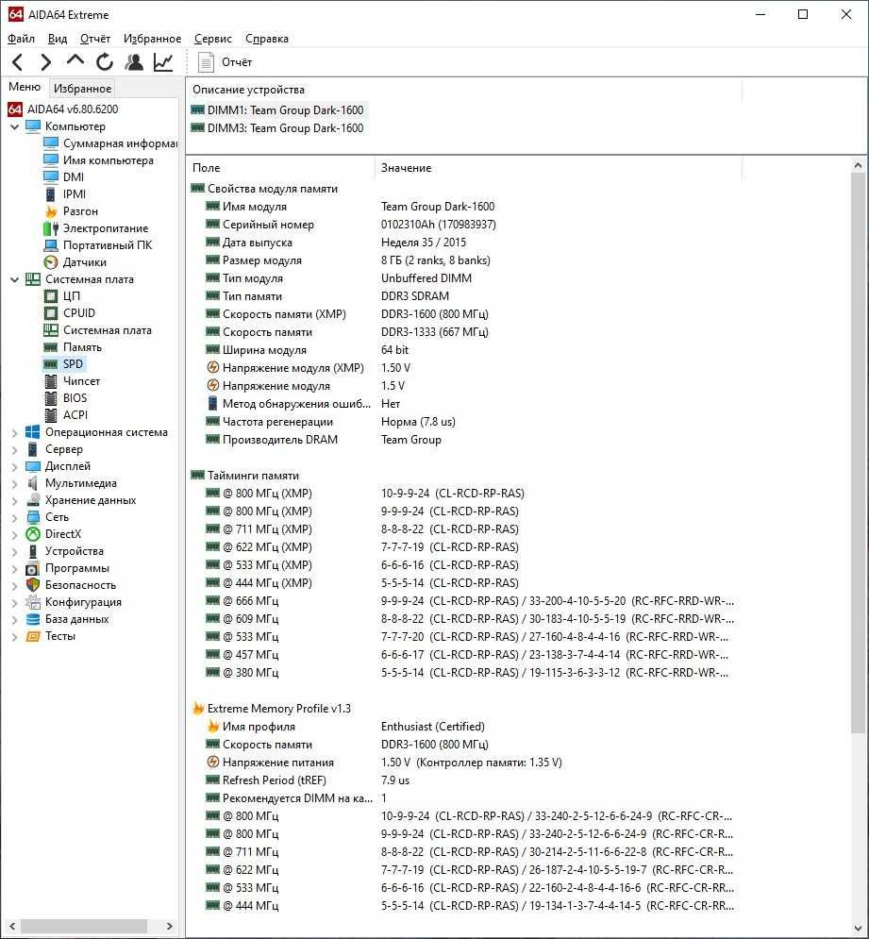Select the Память memory entry
This screenshot has height=939, width=869.
(82, 347)
